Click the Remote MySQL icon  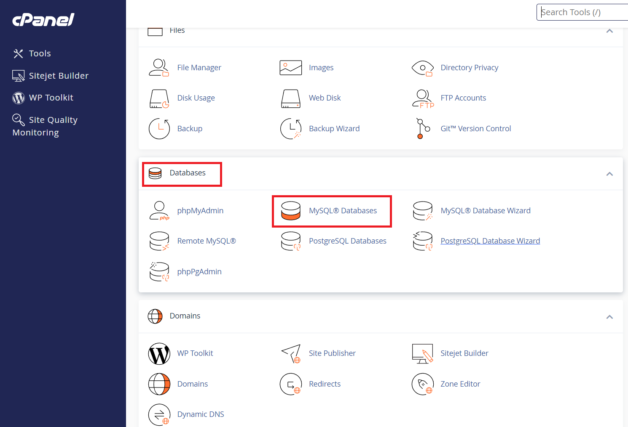[x=159, y=241]
